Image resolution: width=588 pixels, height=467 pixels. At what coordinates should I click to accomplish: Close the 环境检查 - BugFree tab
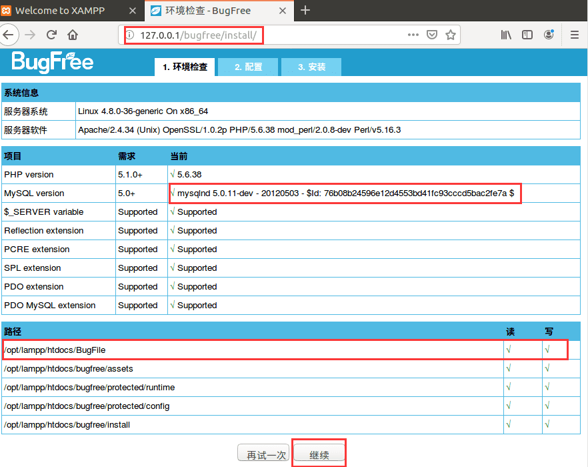tap(283, 11)
